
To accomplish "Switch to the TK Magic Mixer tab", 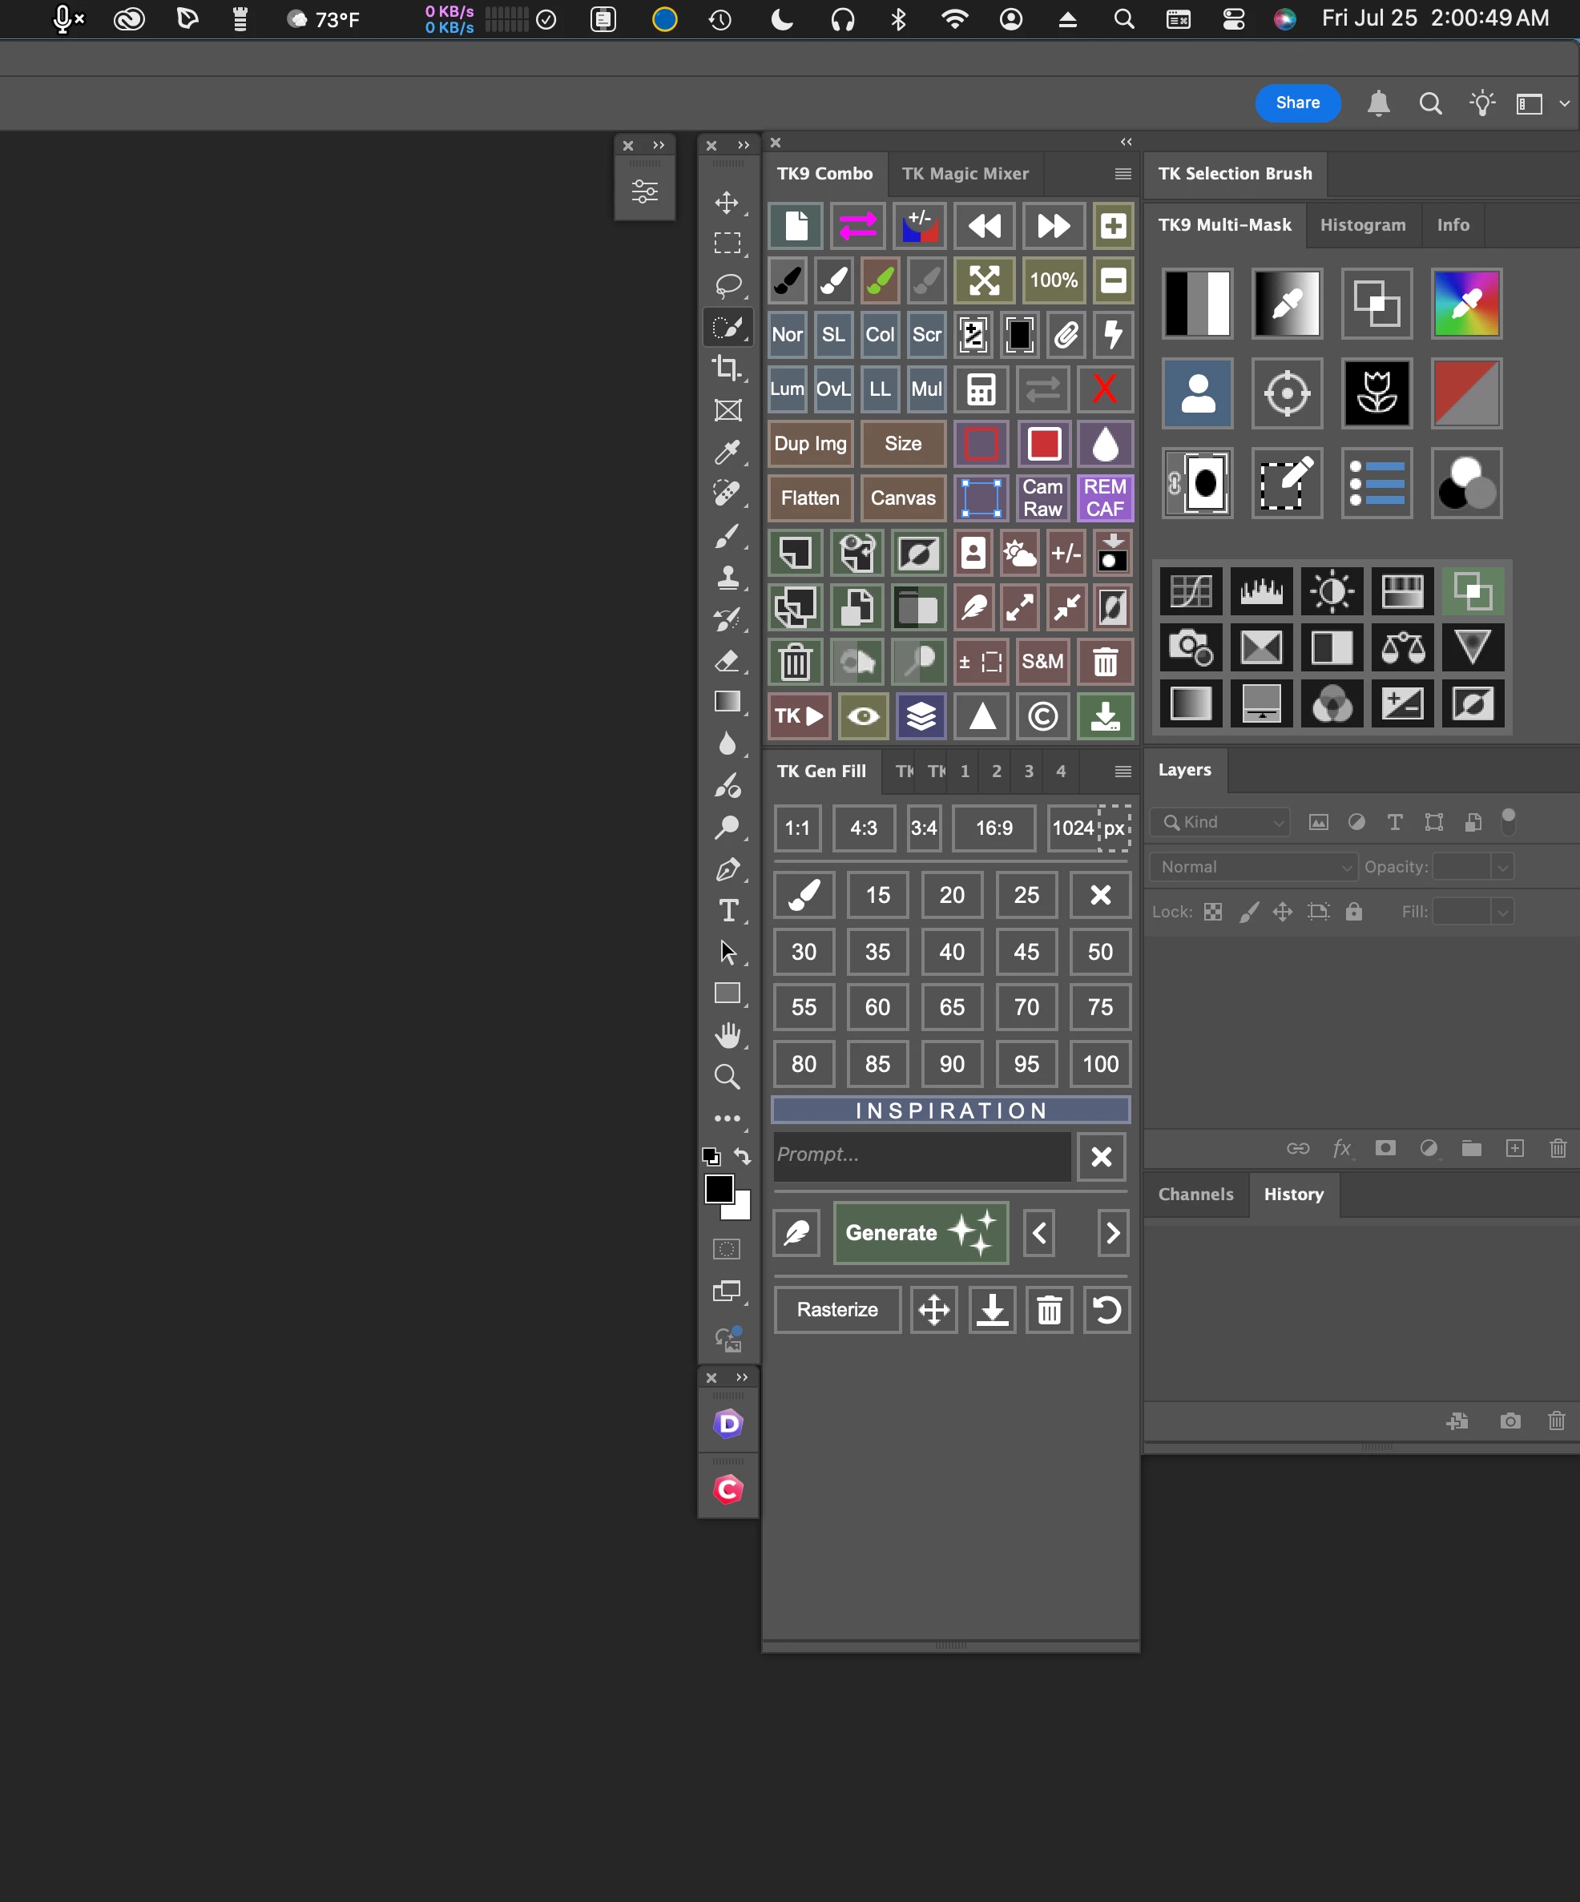I will (x=965, y=174).
